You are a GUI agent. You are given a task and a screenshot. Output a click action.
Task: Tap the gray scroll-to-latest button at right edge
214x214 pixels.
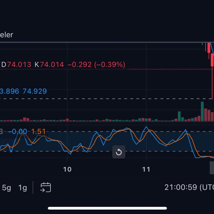(212, 168)
